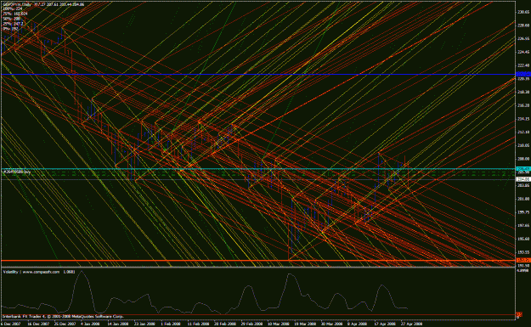Click the 216.20 price axis label
This screenshot has height=327, width=531.
pyautogui.click(x=523, y=105)
